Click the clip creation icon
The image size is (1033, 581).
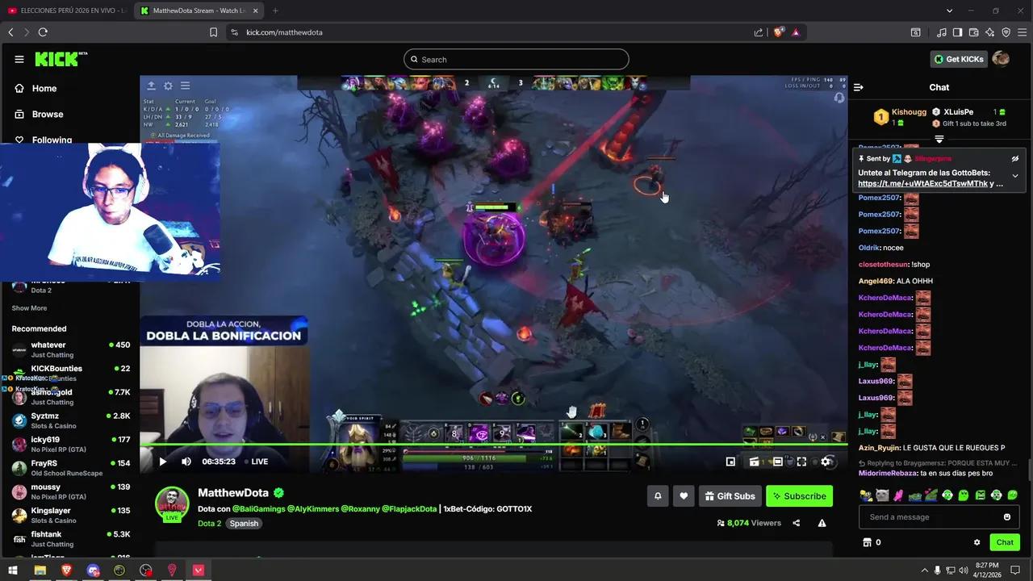754,462
